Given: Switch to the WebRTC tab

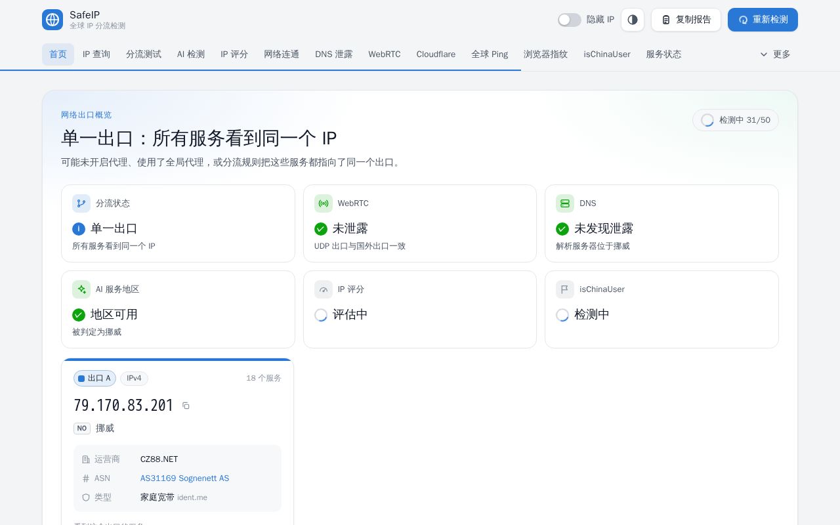Looking at the screenshot, I should pyautogui.click(x=385, y=54).
